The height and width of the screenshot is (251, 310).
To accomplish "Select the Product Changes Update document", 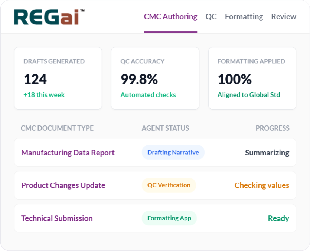I will 63,185.
